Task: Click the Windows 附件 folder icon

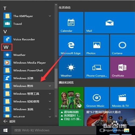Action: [7, 86]
